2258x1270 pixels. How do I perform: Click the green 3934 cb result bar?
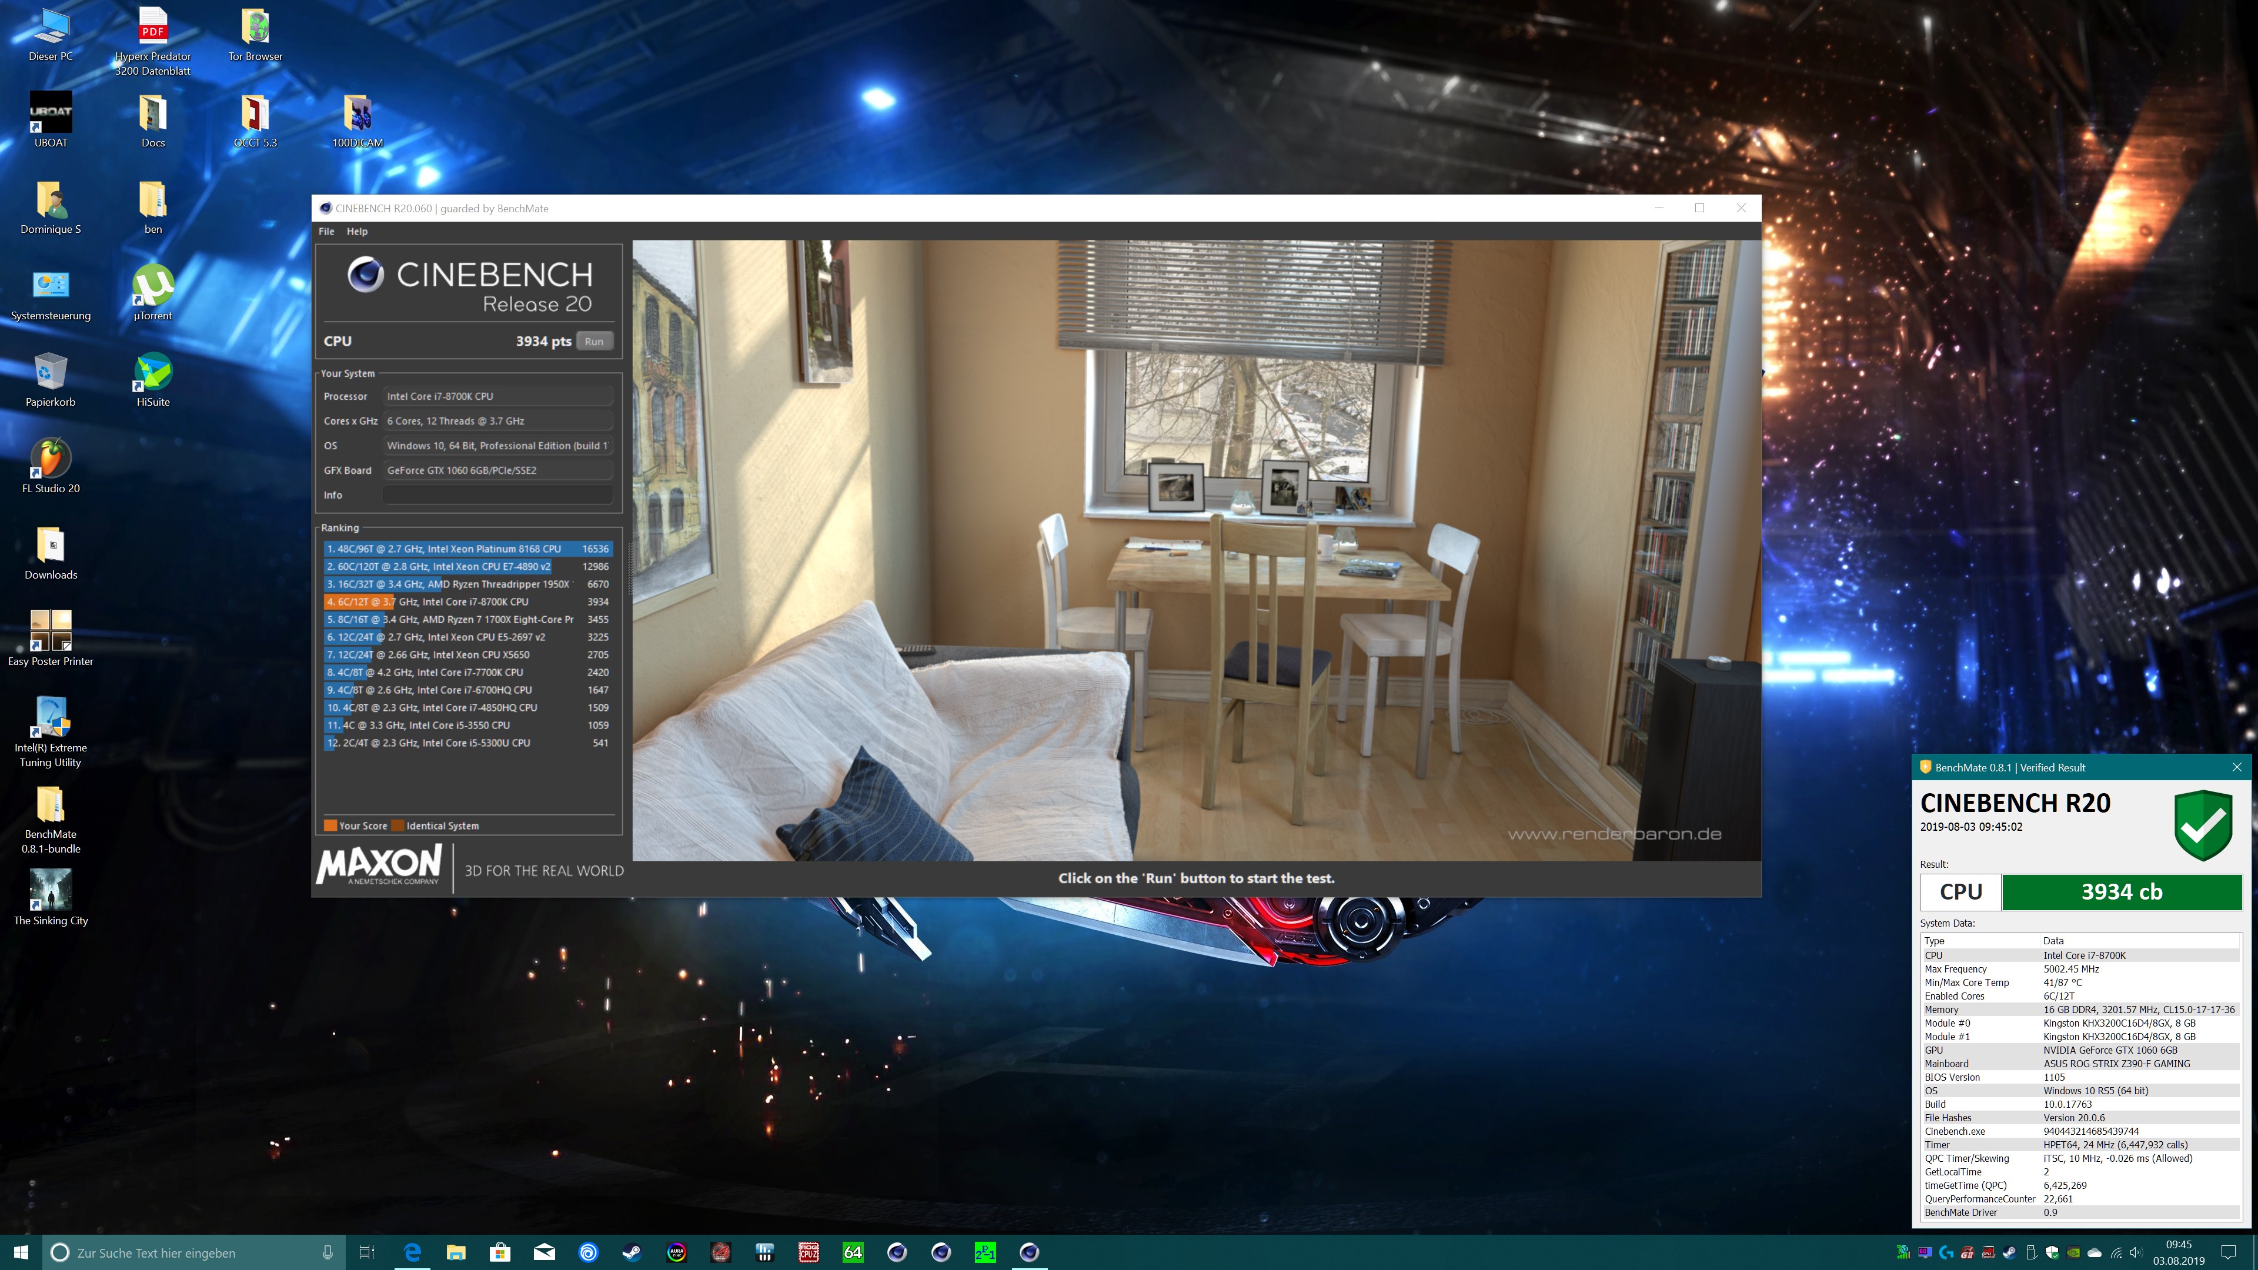(x=2122, y=893)
